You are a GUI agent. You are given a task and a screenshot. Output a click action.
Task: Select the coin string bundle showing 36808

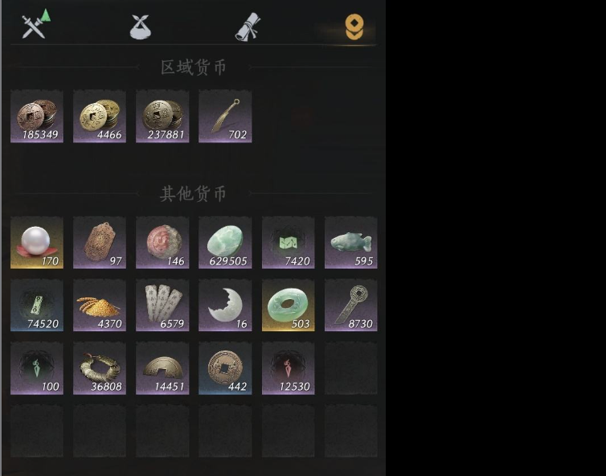(100, 368)
